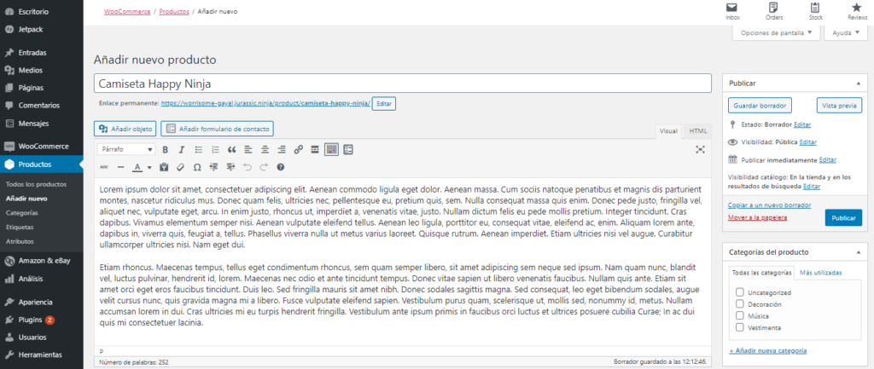
Task: Click Mover a la papelera link
Action: [x=758, y=217]
